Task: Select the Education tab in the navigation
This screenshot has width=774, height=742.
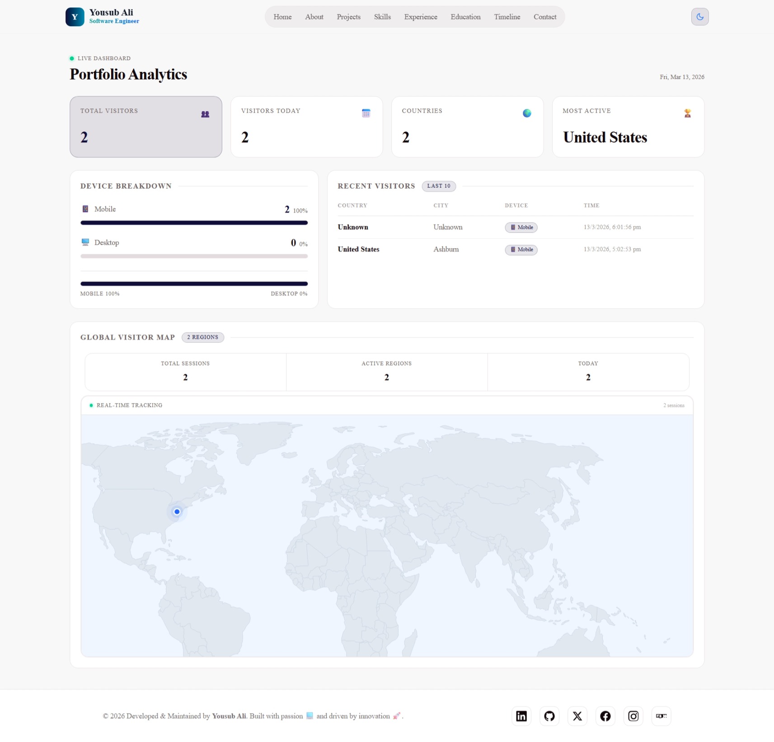Action: click(465, 17)
